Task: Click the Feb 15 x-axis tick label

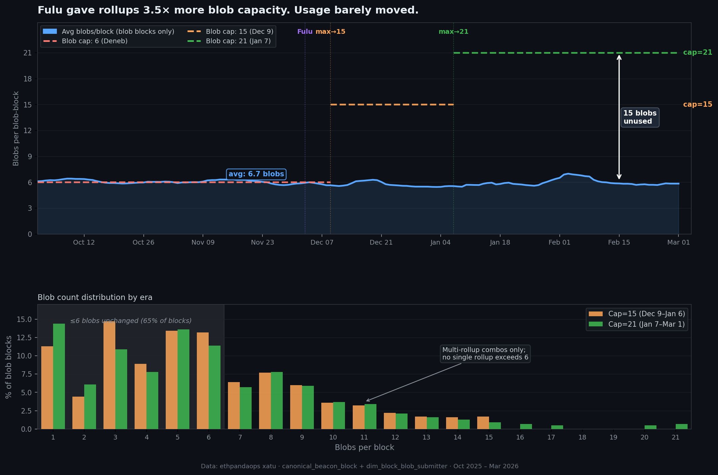Action: click(x=619, y=243)
